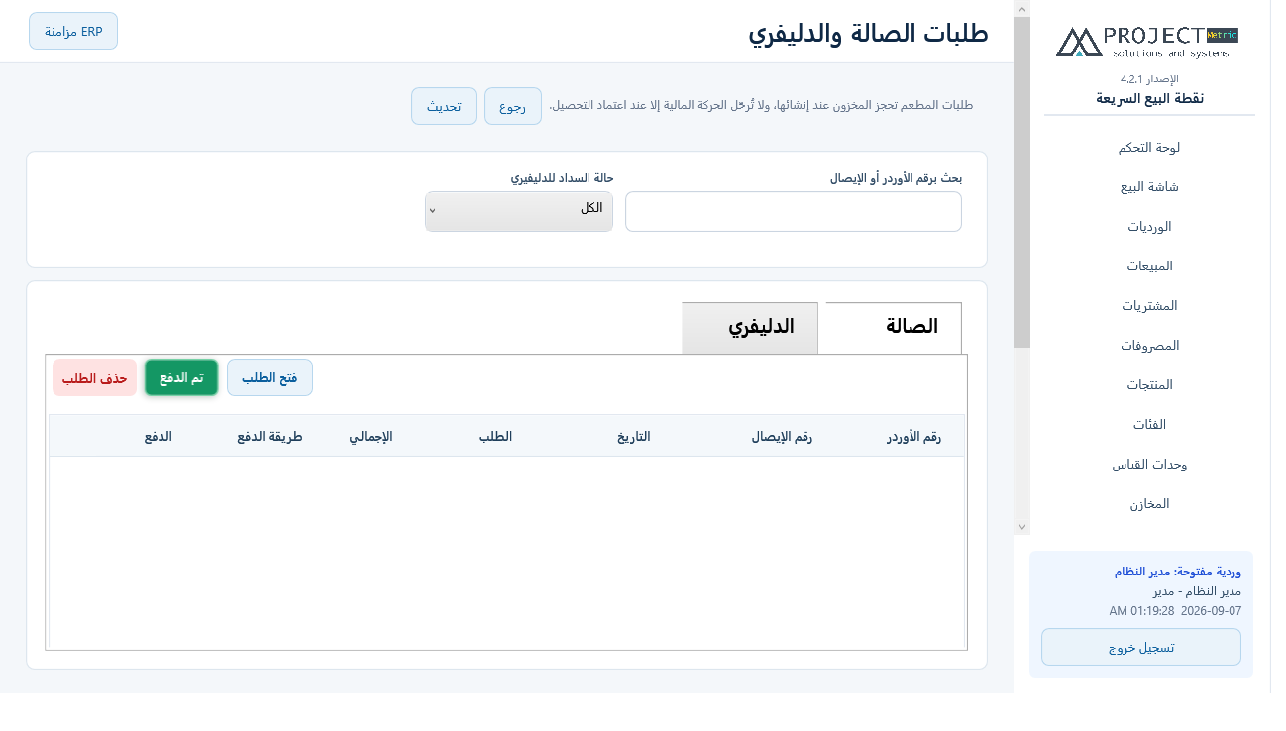Click the رقم الإيصال column header
1286x731 pixels.
tap(782, 437)
